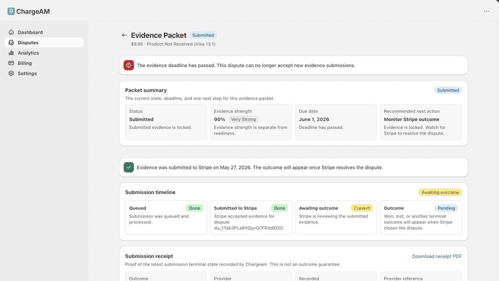Image resolution: width=499 pixels, height=281 pixels.
Task: Click the Settings gear icon
Action: pyautogui.click(x=11, y=74)
